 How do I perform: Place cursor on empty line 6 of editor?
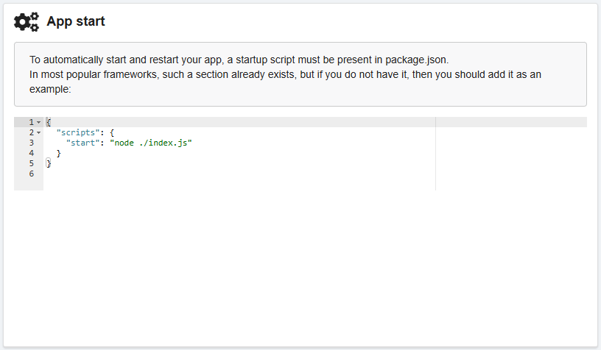(147, 174)
